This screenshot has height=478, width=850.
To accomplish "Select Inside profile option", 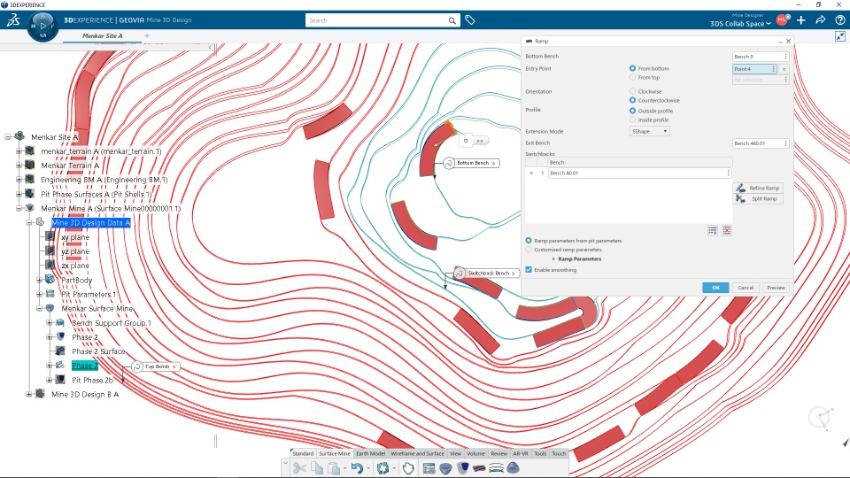I will [x=632, y=119].
